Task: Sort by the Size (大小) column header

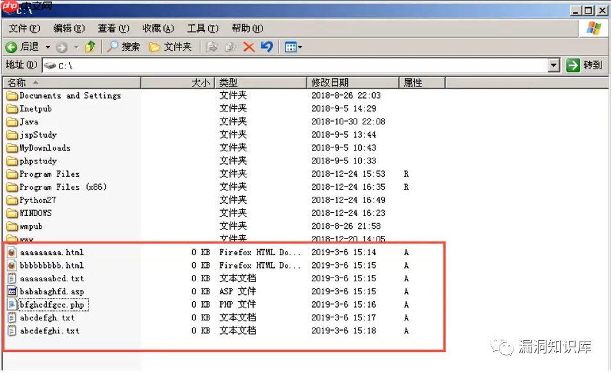Action: click(x=177, y=83)
